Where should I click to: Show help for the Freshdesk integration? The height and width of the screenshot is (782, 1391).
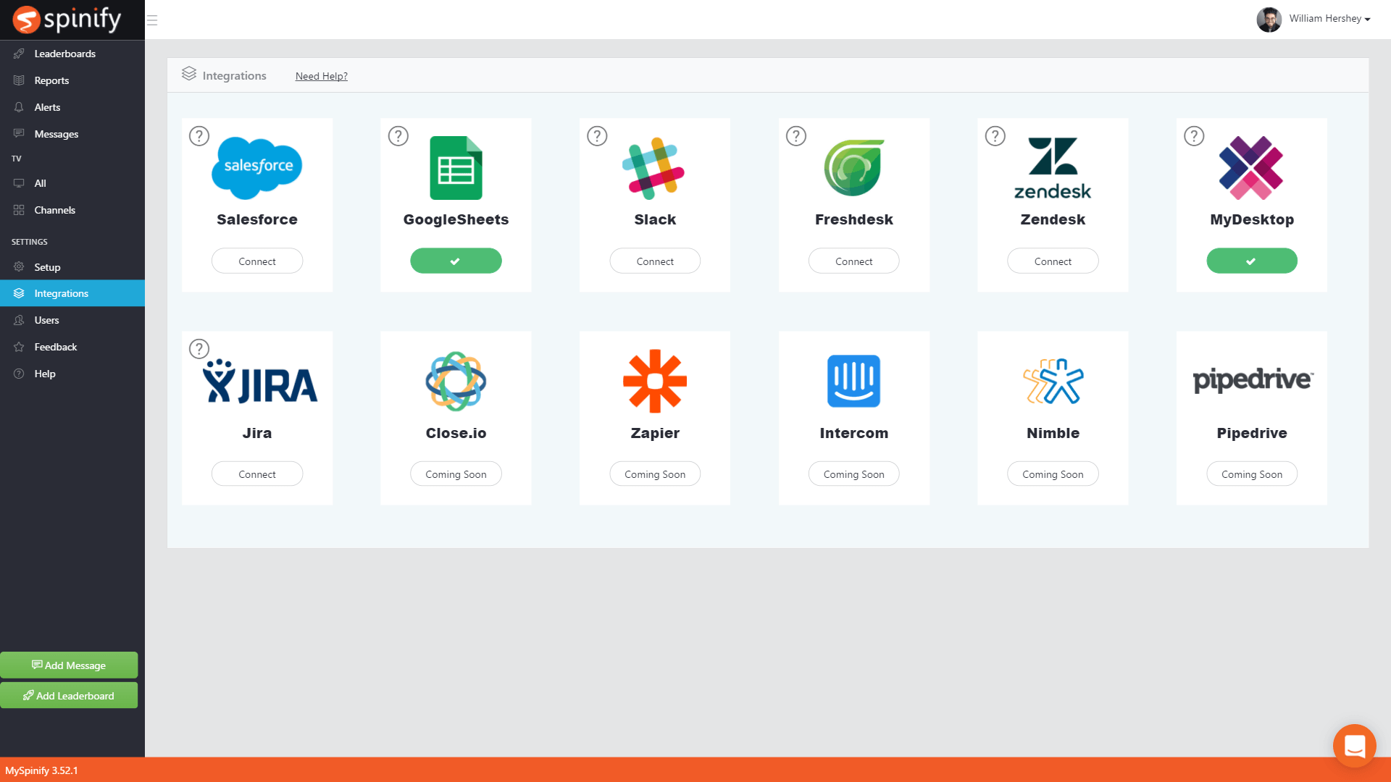click(x=796, y=136)
